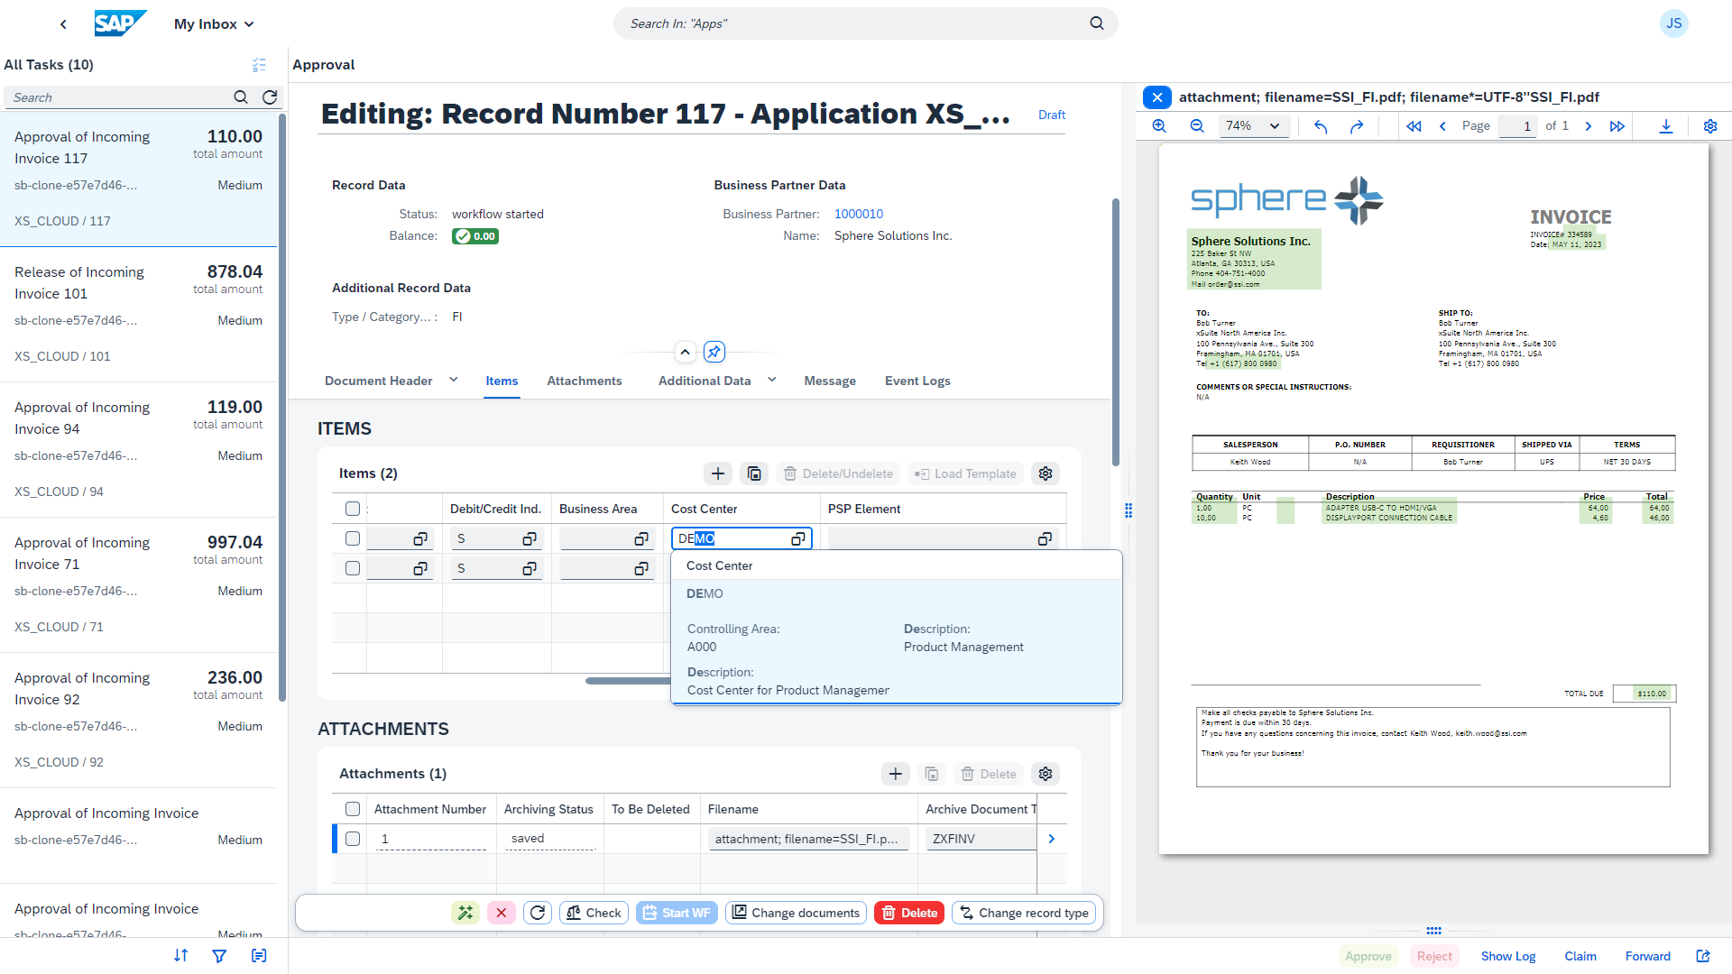Refresh the task list

[270, 97]
